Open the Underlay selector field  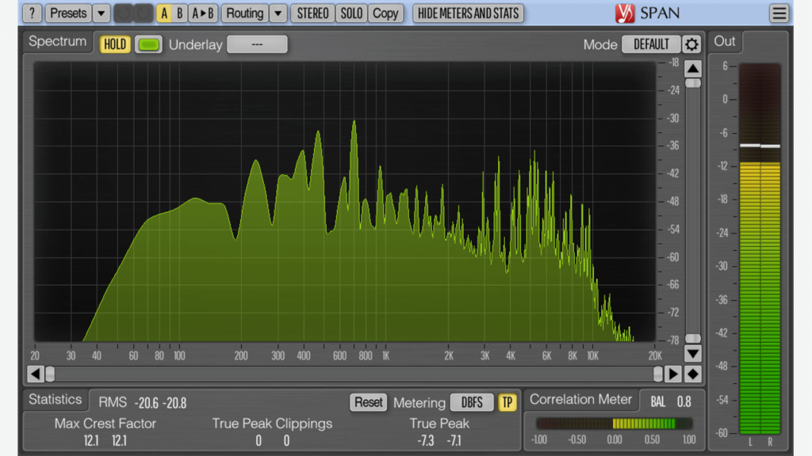pos(257,44)
